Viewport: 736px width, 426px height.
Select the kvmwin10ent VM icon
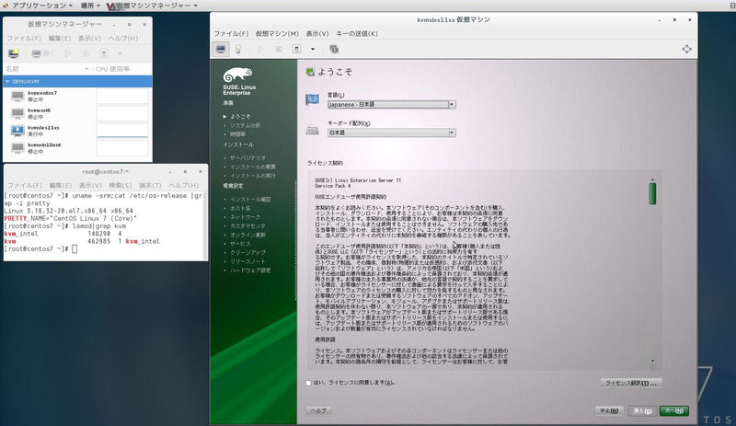17,148
